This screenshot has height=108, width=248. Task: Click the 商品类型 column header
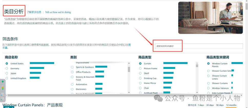coord(145,57)
